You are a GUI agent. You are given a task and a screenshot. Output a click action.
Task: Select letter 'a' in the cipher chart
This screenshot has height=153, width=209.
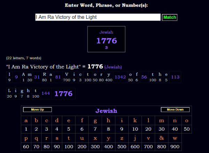[x=26, y=121]
